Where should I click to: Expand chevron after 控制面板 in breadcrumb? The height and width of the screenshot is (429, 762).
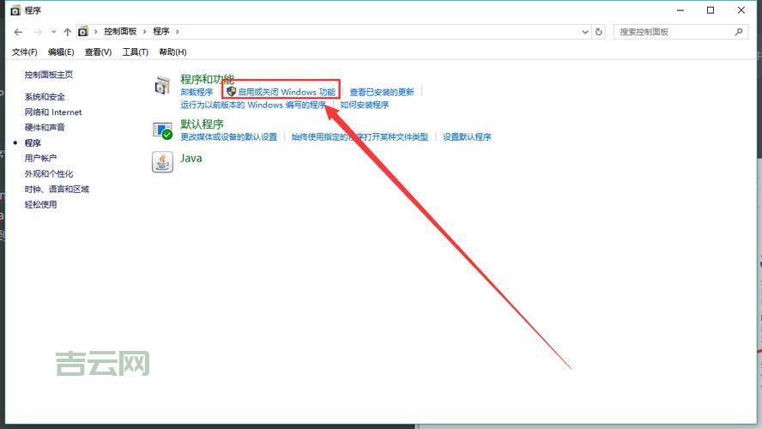146,32
